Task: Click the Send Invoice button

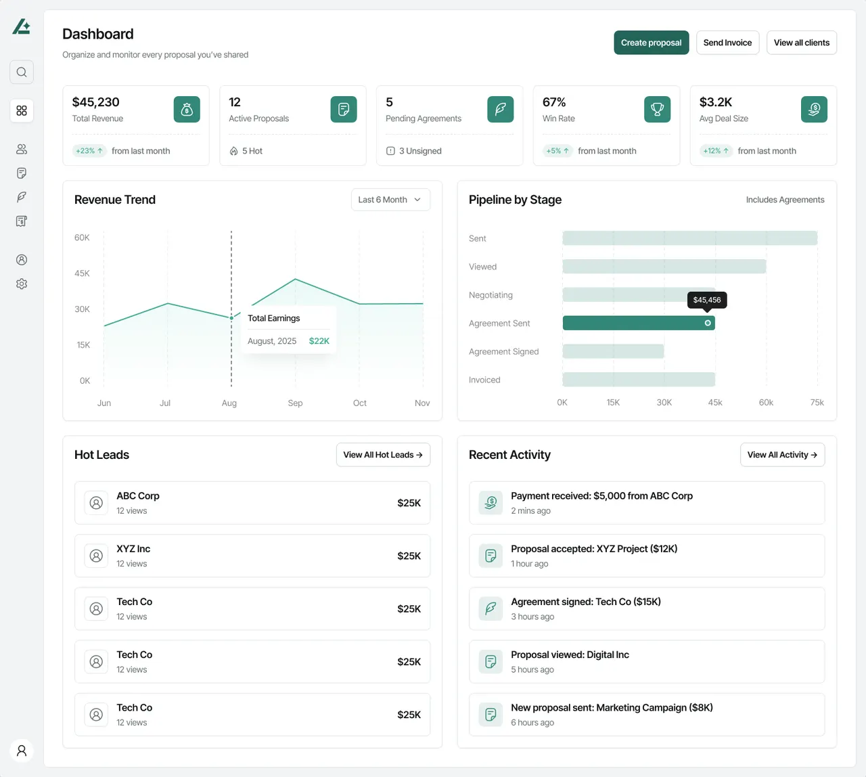Action: click(727, 43)
